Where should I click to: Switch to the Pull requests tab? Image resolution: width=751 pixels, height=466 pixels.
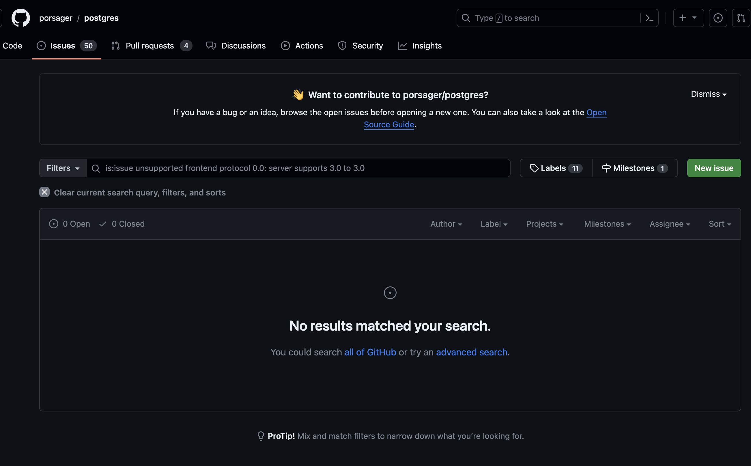coord(152,46)
